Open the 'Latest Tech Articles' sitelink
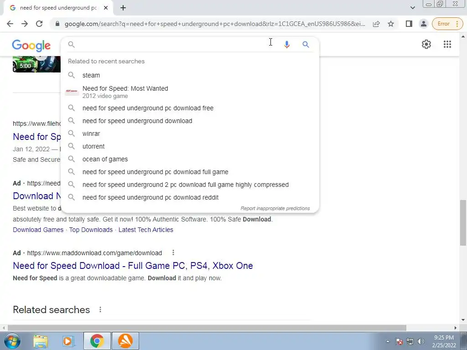The height and width of the screenshot is (350, 467). (x=145, y=230)
